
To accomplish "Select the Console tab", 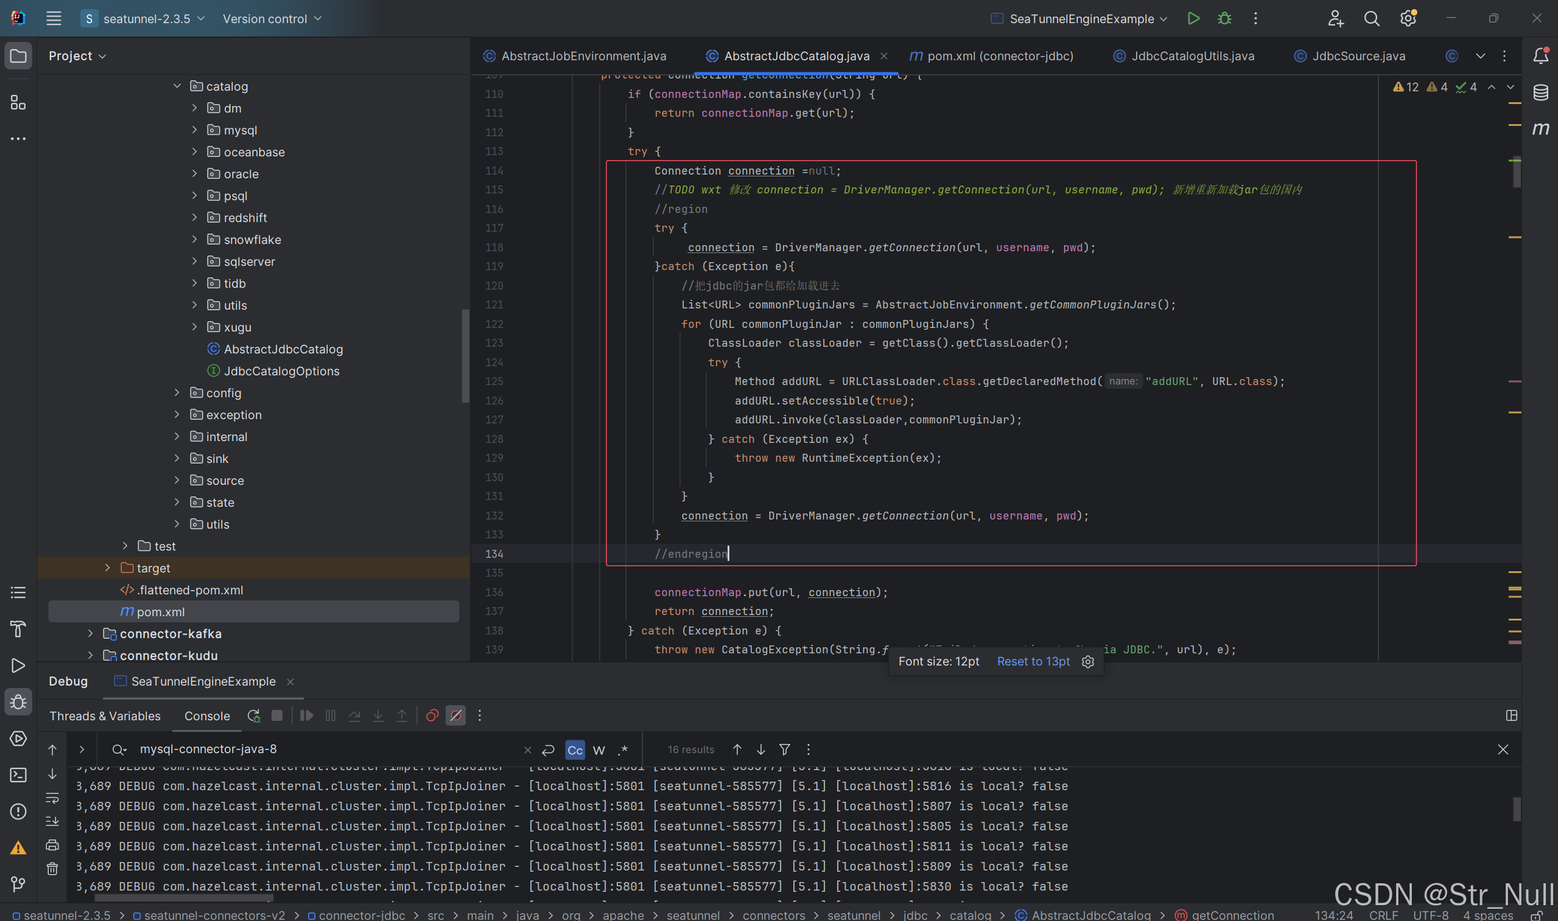I will [207, 715].
